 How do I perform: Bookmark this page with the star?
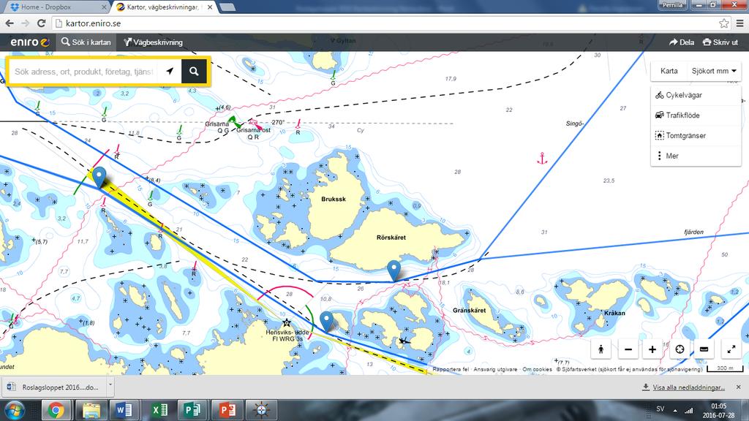(723, 23)
